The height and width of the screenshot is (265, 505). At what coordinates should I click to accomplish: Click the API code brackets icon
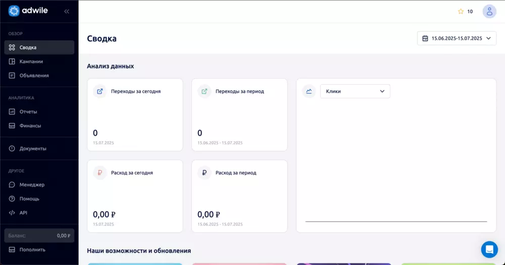12,213
